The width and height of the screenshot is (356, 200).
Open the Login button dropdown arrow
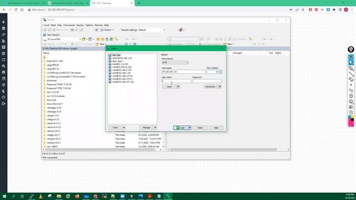tap(190, 128)
